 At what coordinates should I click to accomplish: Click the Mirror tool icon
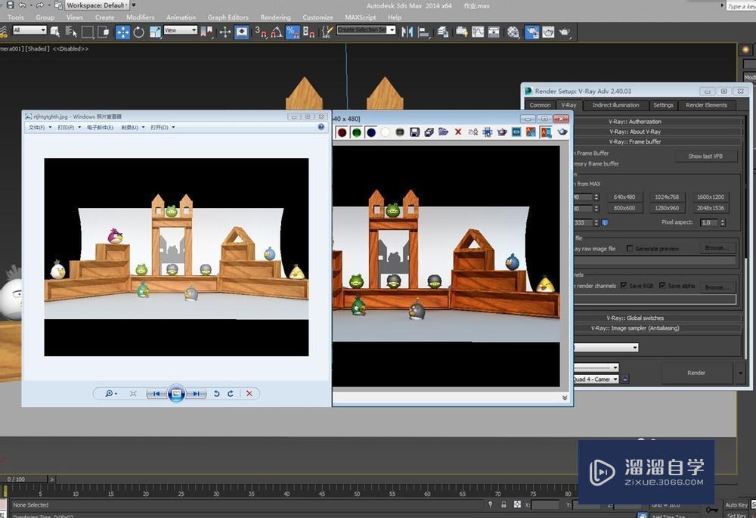407,33
